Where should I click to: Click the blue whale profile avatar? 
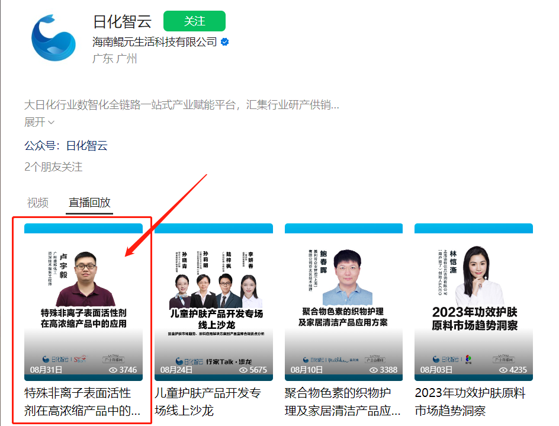coord(53,38)
